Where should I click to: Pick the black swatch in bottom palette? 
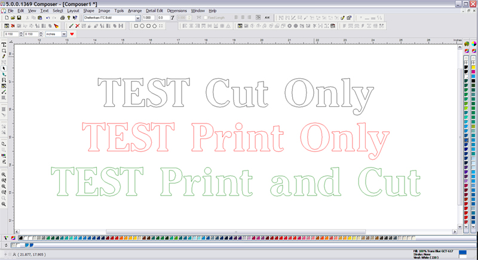click(21, 238)
